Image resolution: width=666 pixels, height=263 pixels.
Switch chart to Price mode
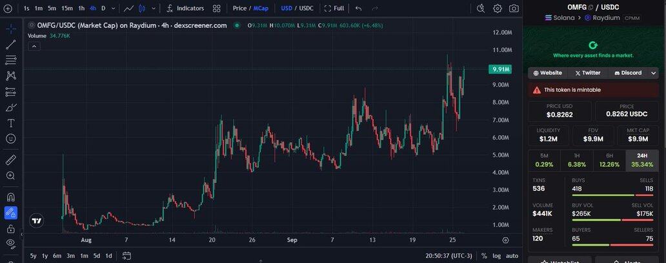(239, 8)
